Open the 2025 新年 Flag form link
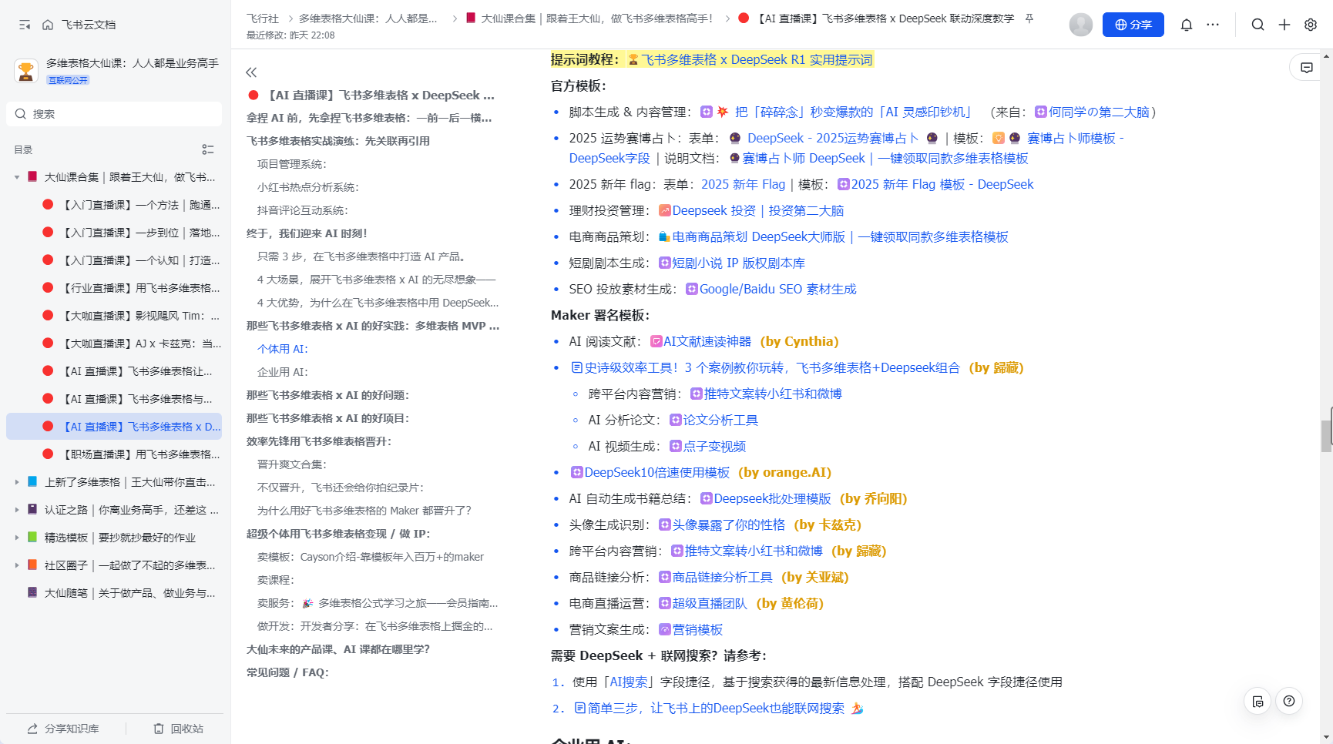The width and height of the screenshot is (1333, 744). pos(743,185)
